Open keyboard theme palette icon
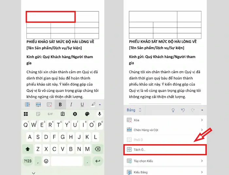229x175 pixels. click(x=87, y=114)
